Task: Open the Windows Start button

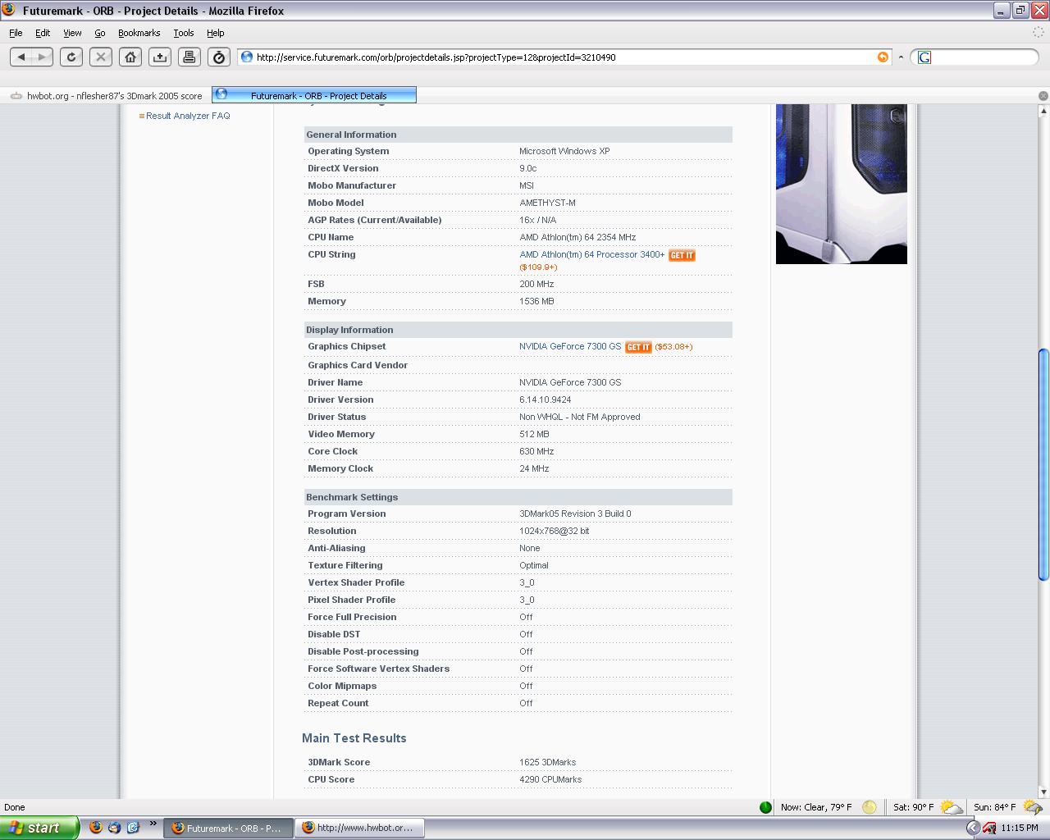Action: click(39, 828)
